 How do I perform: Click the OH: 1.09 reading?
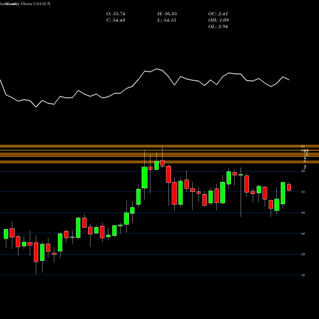[218, 20]
